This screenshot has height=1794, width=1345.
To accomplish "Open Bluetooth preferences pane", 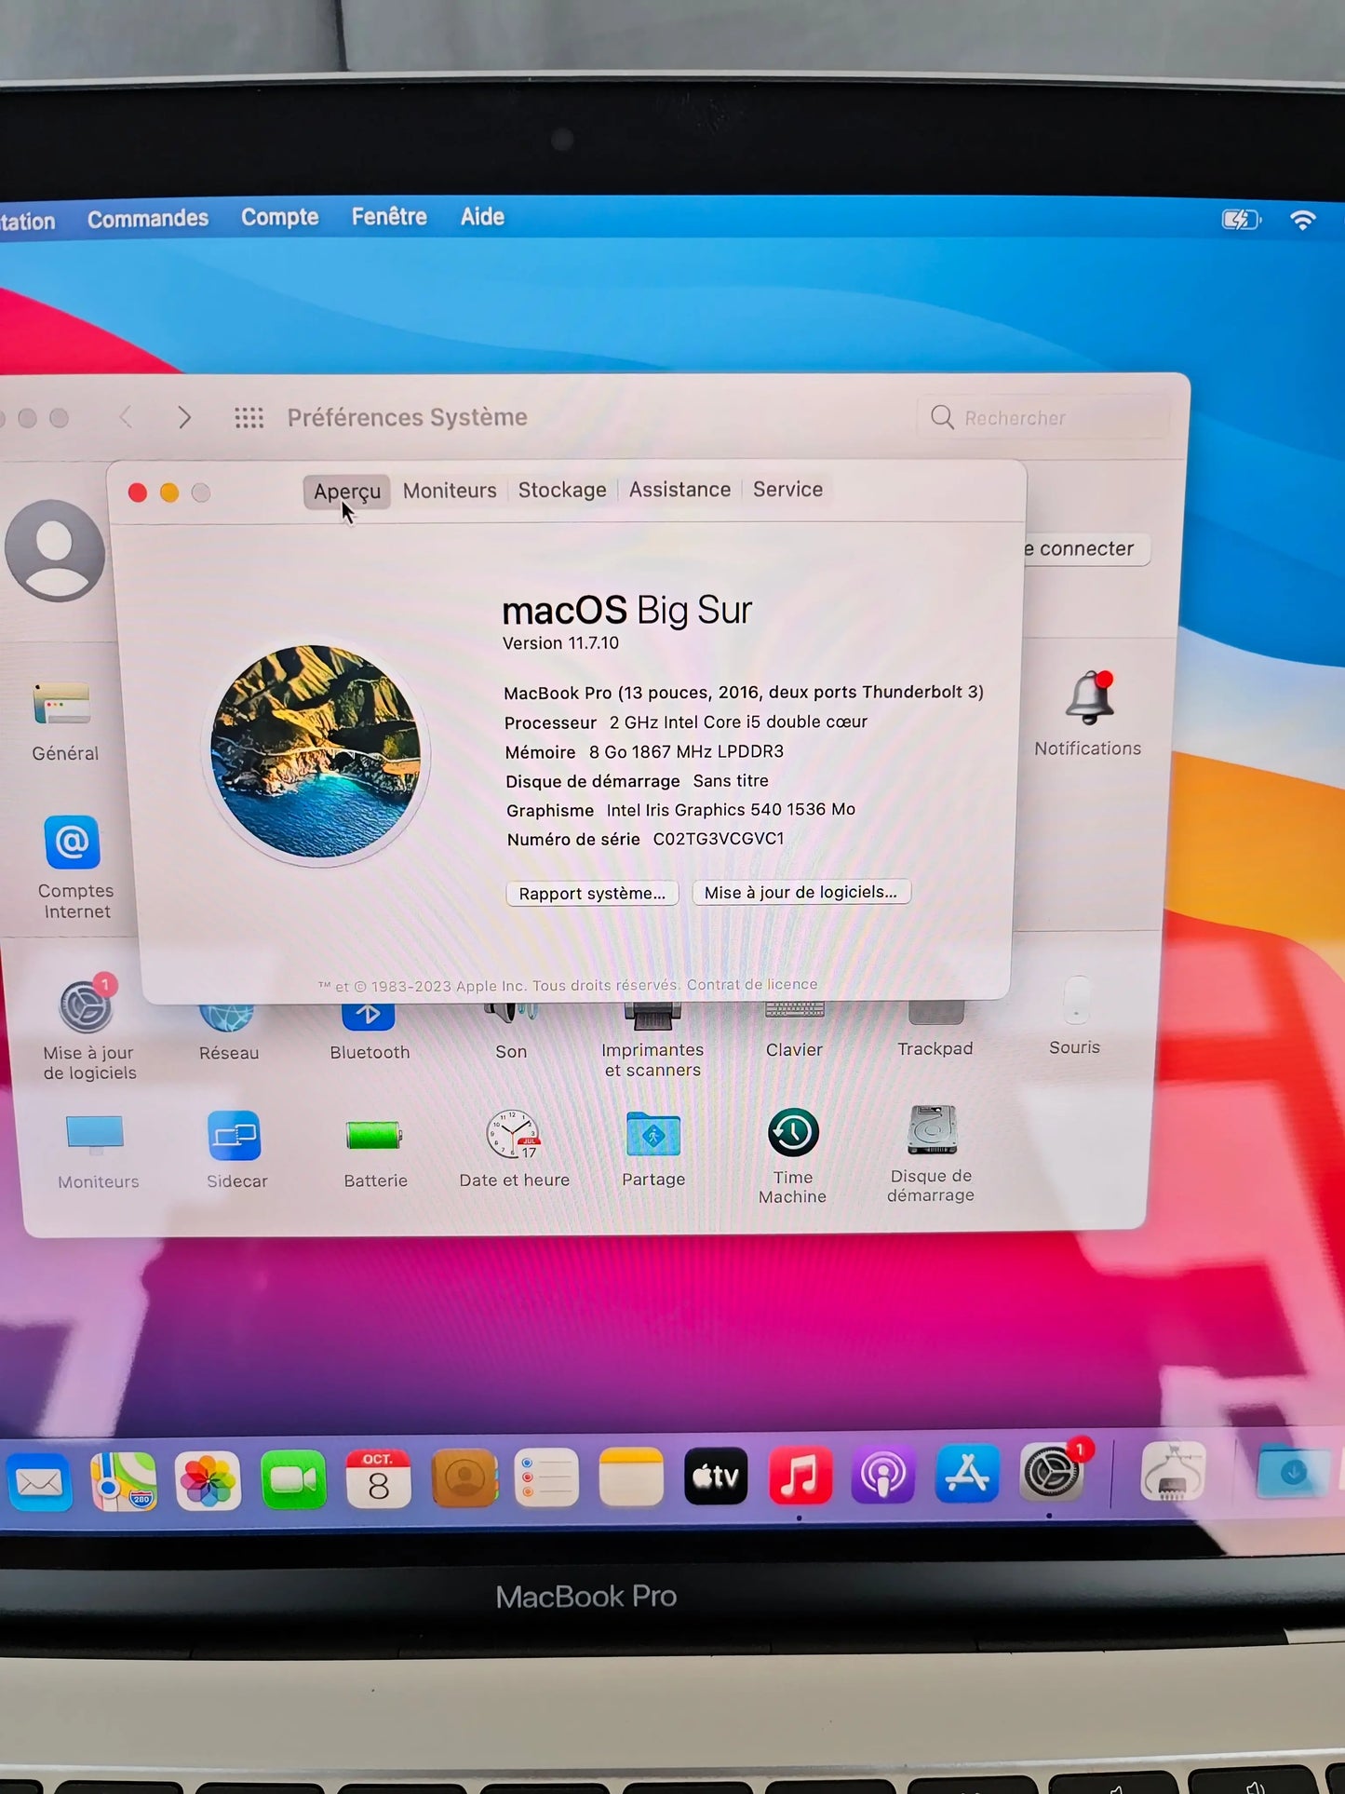I will point(369,1018).
